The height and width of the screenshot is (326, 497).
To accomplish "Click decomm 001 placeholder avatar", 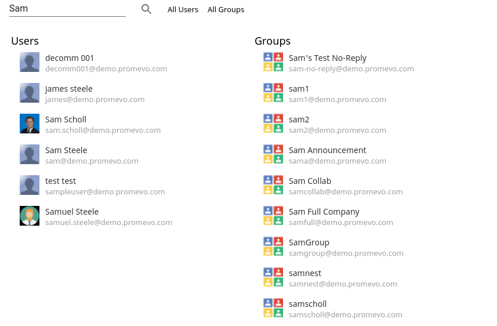I will click(x=30, y=62).
